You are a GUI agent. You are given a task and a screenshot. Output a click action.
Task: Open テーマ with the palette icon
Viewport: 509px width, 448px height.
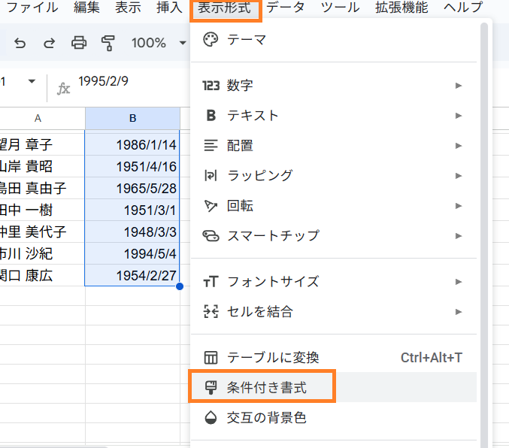pyautogui.click(x=247, y=41)
